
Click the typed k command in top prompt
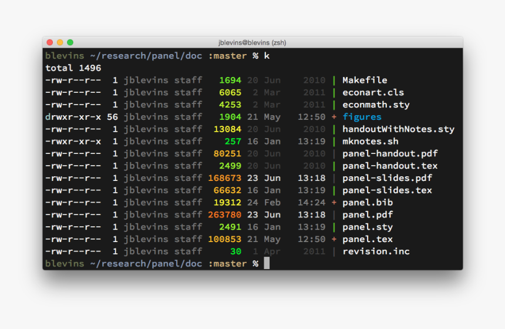point(267,56)
